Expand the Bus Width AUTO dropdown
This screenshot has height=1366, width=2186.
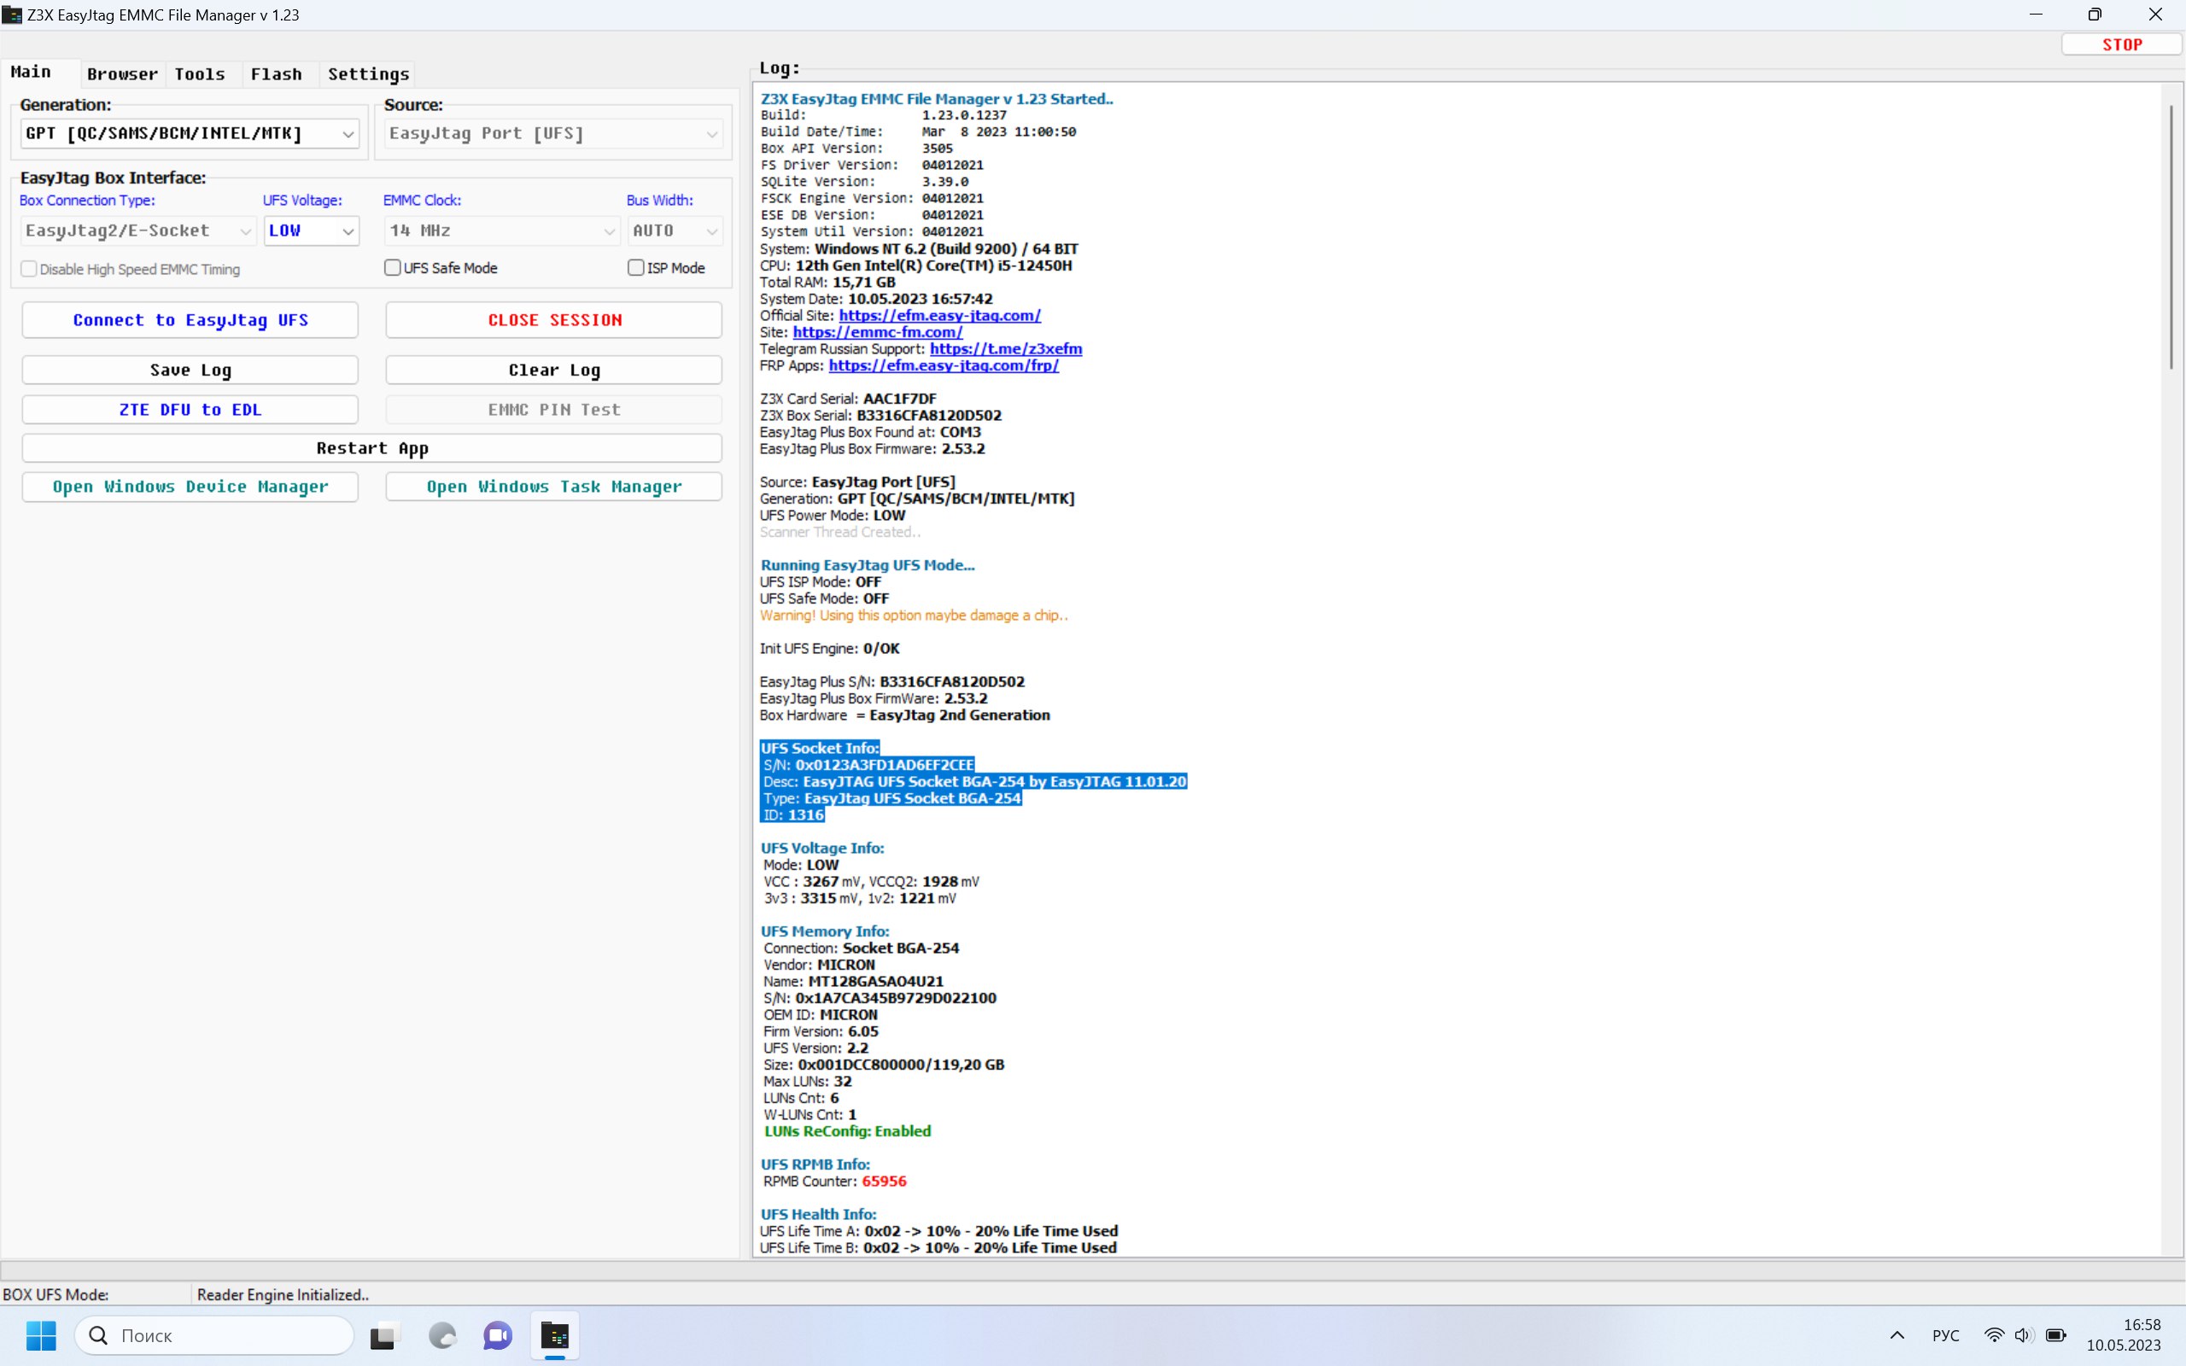[x=675, y=231]
